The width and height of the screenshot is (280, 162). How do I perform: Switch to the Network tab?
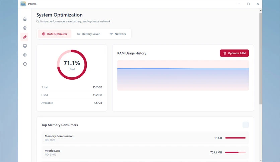(118, 34)
